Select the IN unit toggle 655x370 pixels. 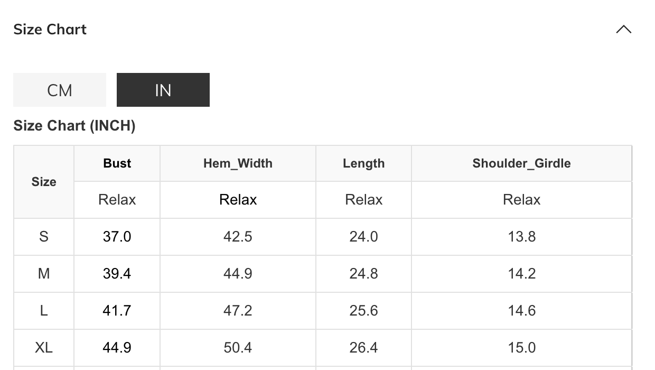coord(163,90)
